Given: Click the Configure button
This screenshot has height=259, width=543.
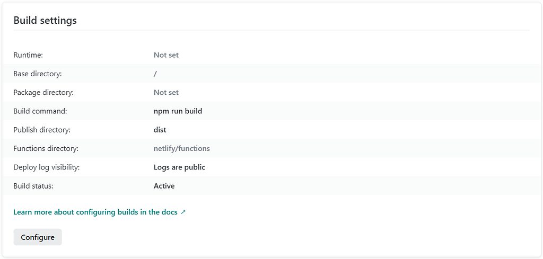Looking at the screenshot, I should [x=38, y=237].
